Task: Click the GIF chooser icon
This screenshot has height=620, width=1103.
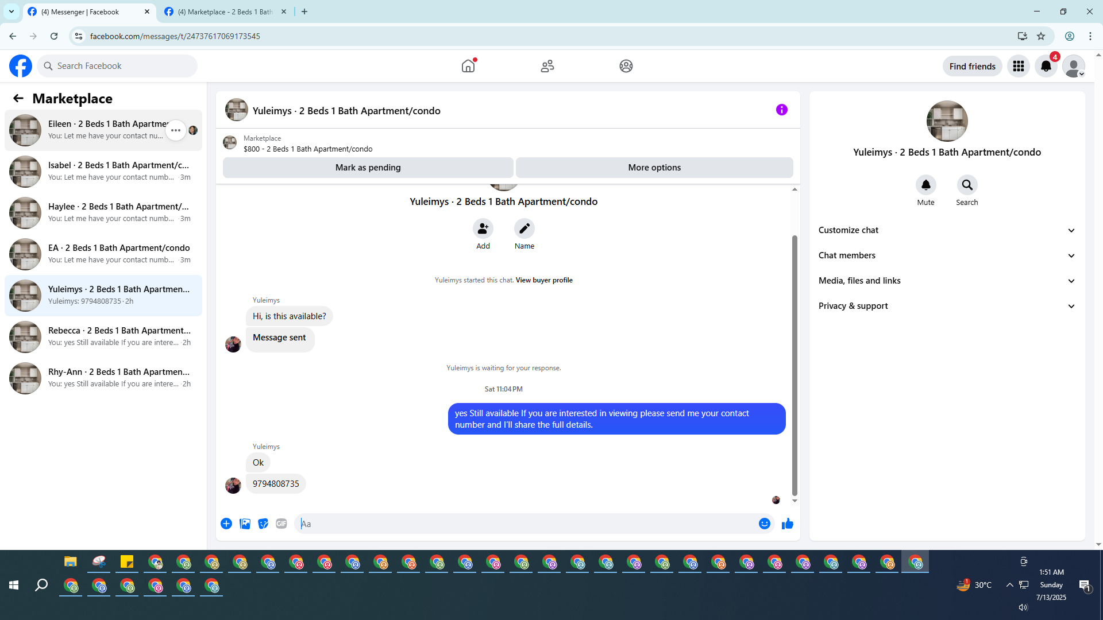Action: pos(281,524)
